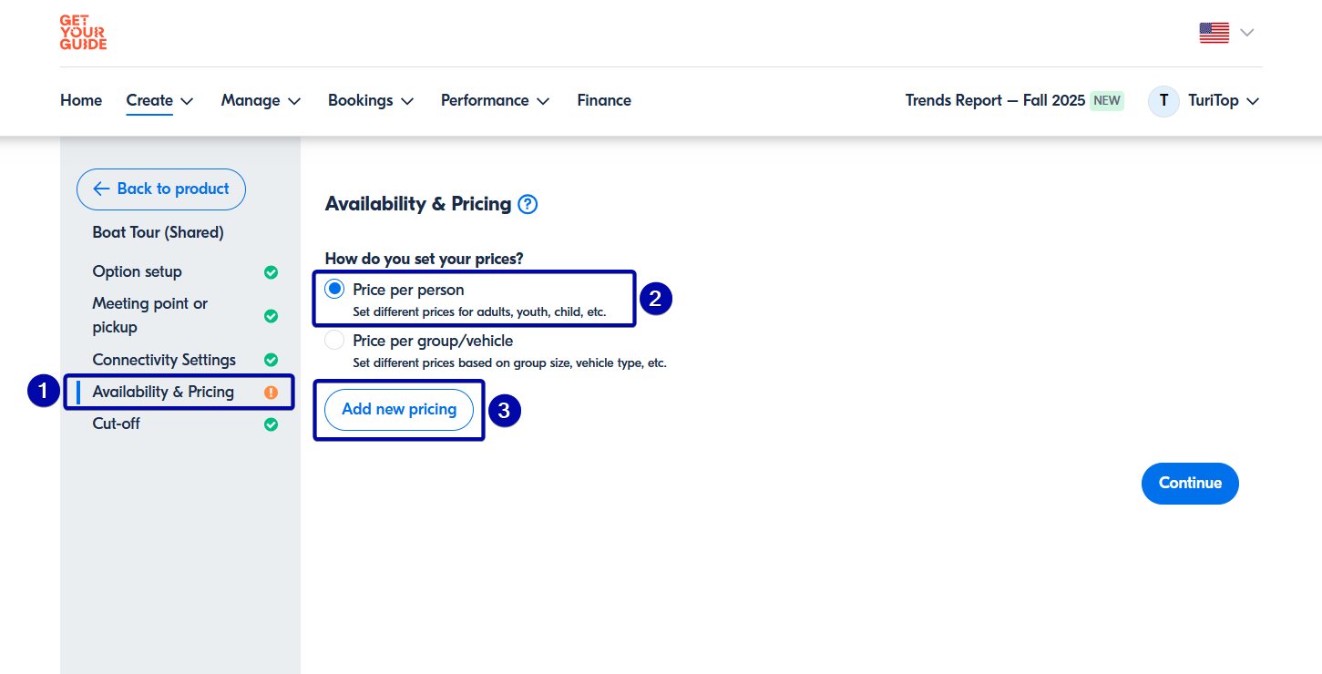The height and width of the screenshot is (674, 1322).
Task: Select the Price per person radio button
Action: point(335,290)
